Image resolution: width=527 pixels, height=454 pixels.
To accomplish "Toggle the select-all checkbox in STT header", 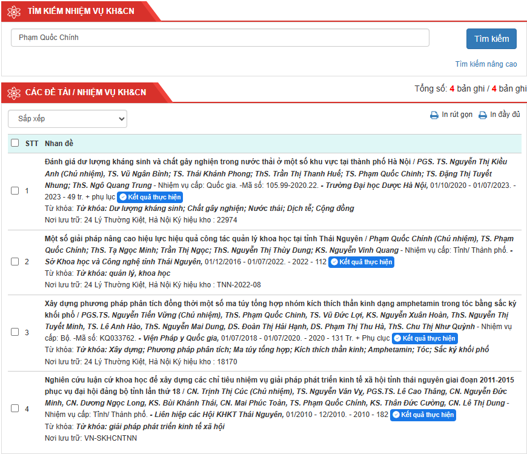I will click(x=15, y=143).
